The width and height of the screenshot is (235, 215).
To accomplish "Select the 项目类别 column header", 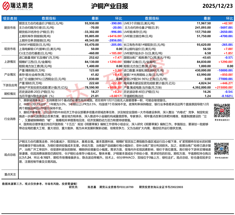I will click(x=10, y=18).
